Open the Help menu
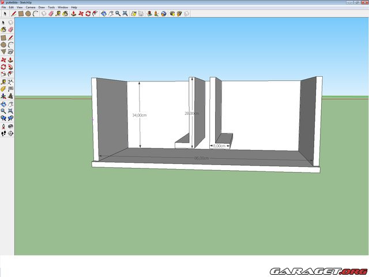The width and height of the screenshot is (369, 277). click(74, 7)
